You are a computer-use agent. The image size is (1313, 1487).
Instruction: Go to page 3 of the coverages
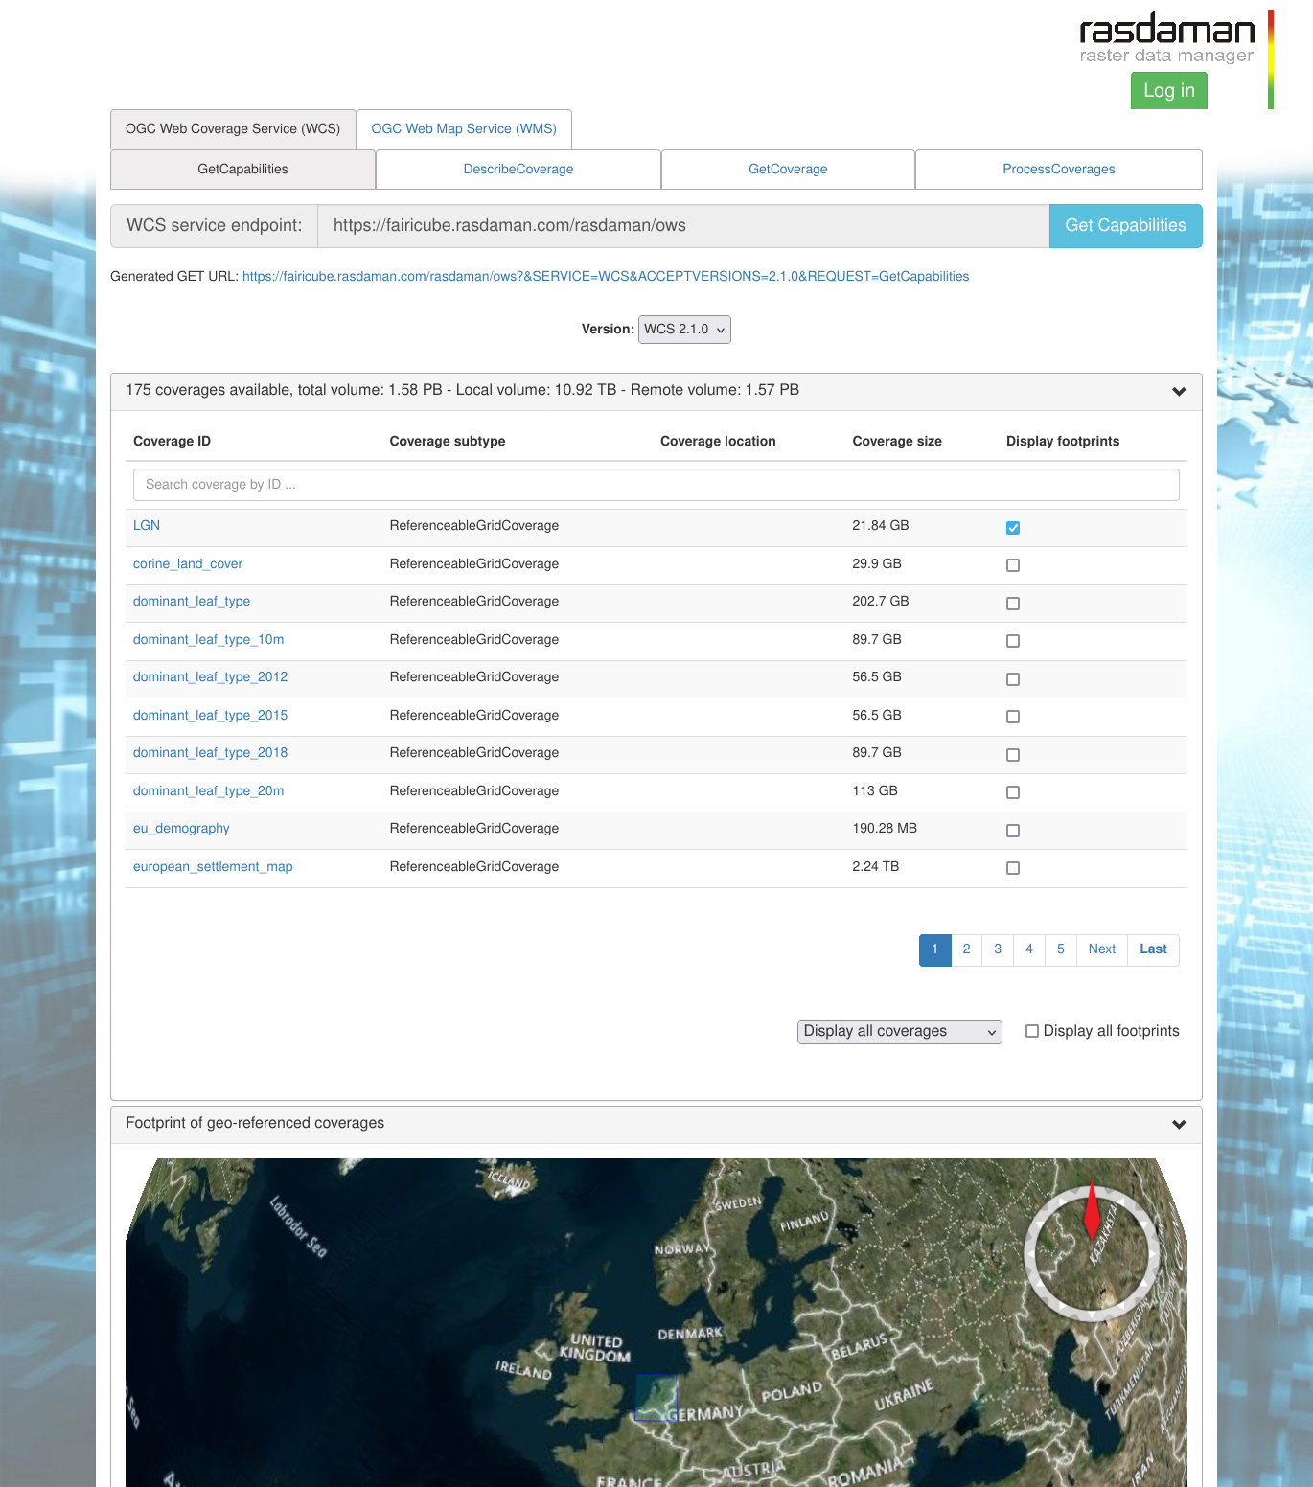point(998,949)
